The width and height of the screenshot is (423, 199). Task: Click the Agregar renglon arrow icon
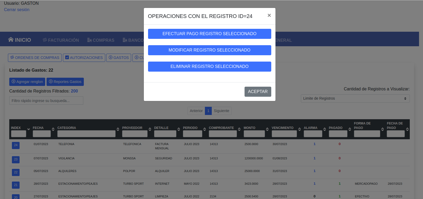coord(13,81)
